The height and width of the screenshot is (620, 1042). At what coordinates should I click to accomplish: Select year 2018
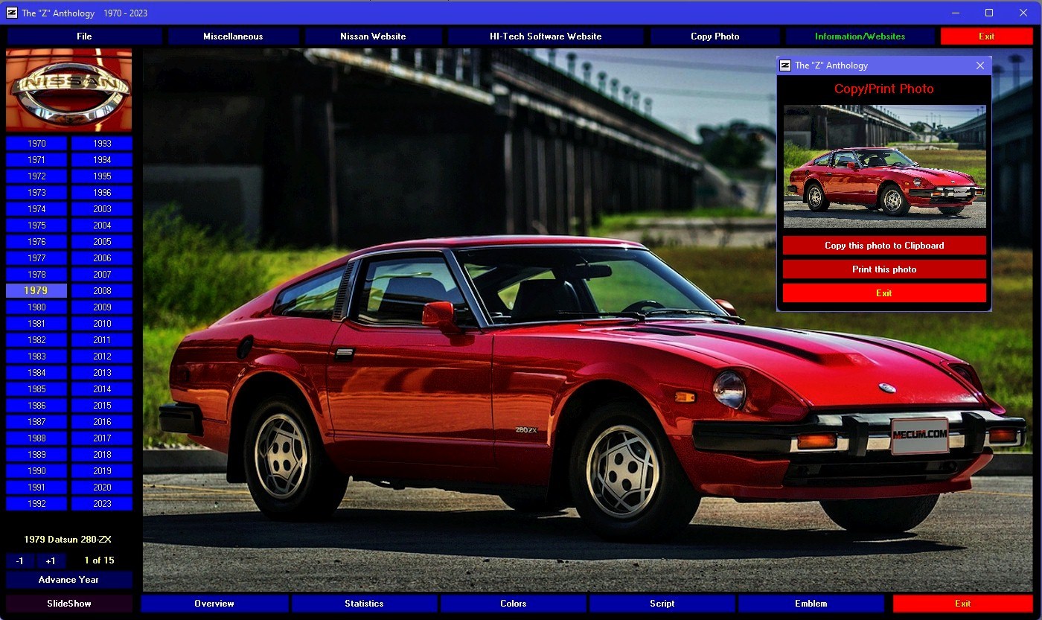tap(102, 455)
